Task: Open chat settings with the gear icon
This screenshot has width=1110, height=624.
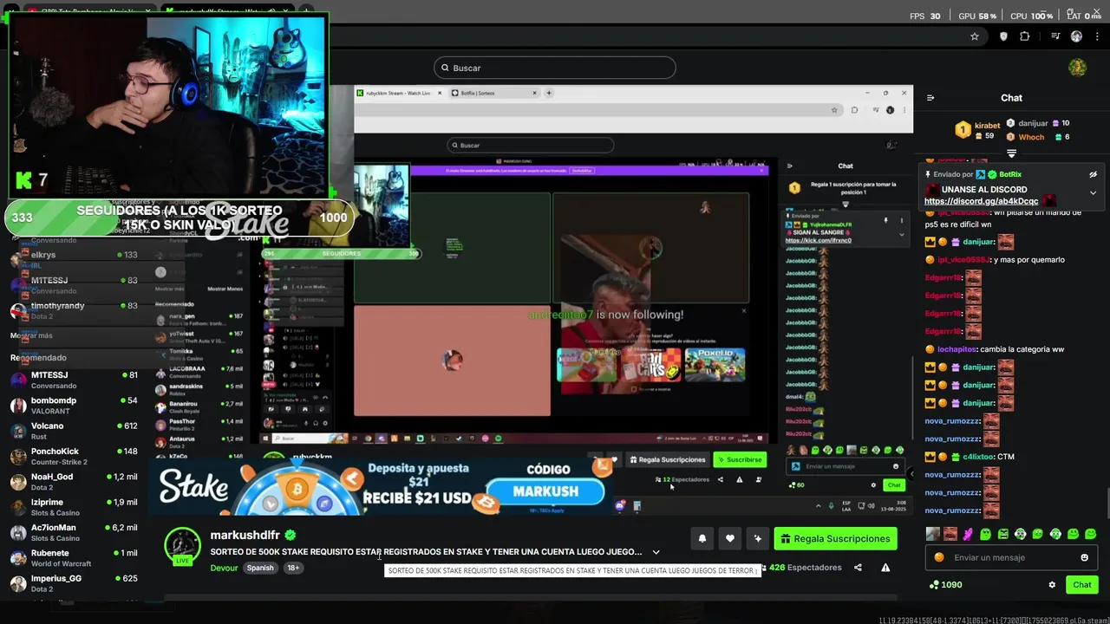Action: pyautogui.click(x=1052, y=585)
